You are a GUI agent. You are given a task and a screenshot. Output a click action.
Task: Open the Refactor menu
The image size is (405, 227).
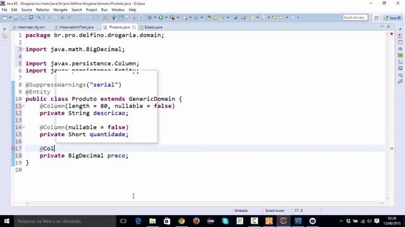pyautogui.click(x=42, y=10)
